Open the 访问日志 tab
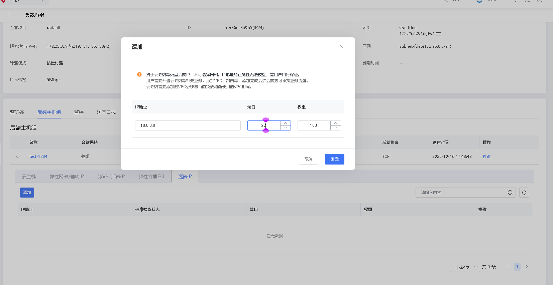This screenshot has width=553, height=285. click(x=106, y=112)
